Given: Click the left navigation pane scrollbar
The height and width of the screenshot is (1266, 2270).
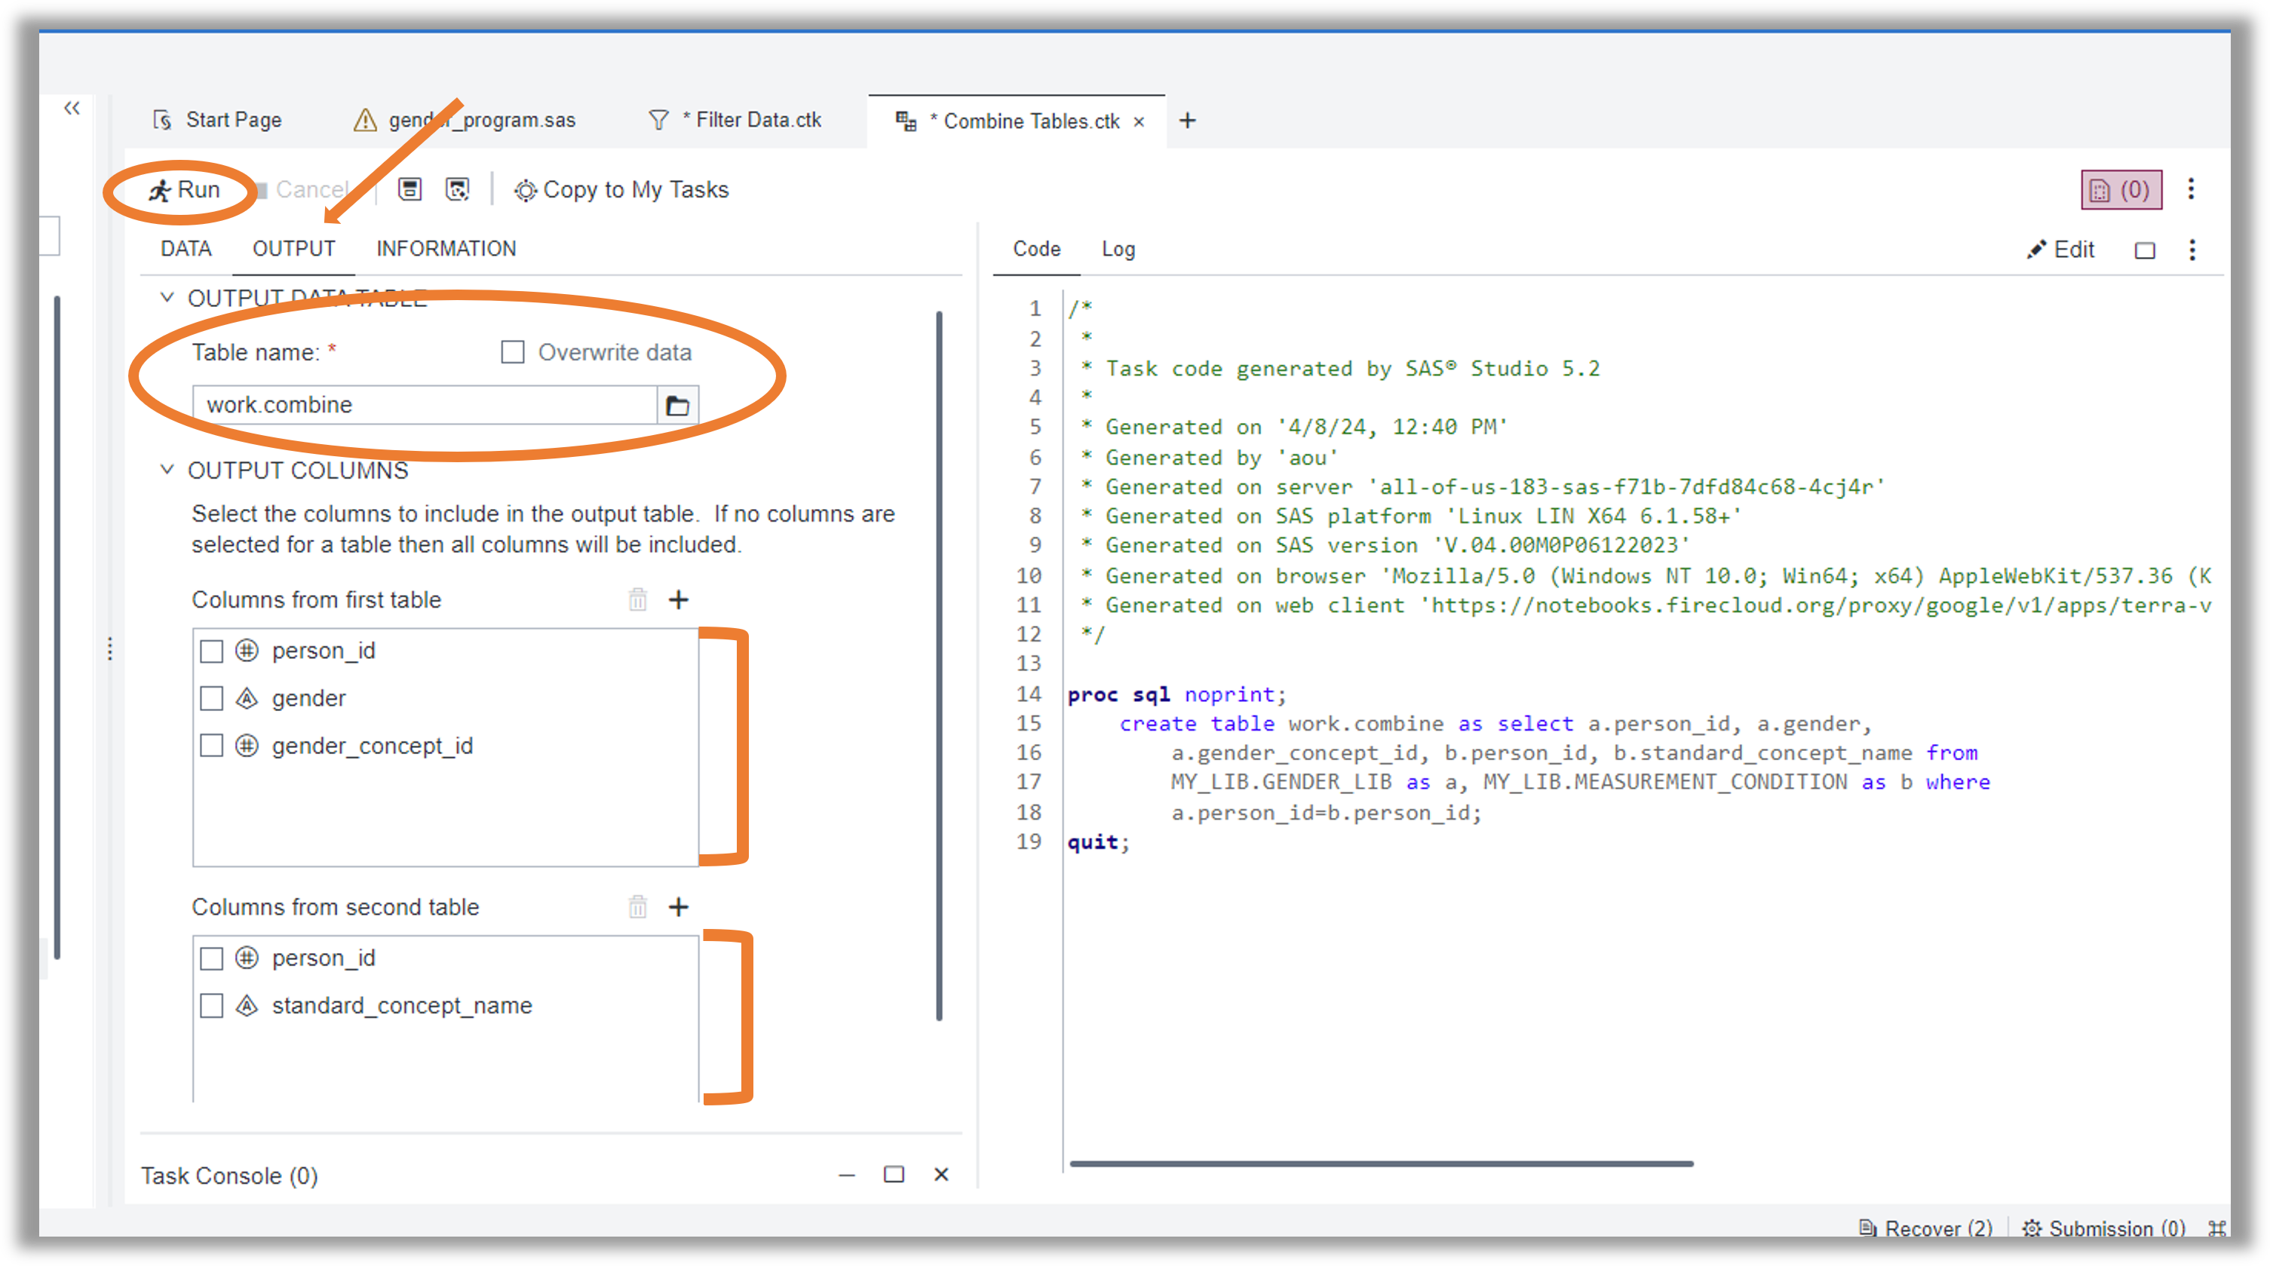Looking at the screenshot, I should click(x=57, y=627).
